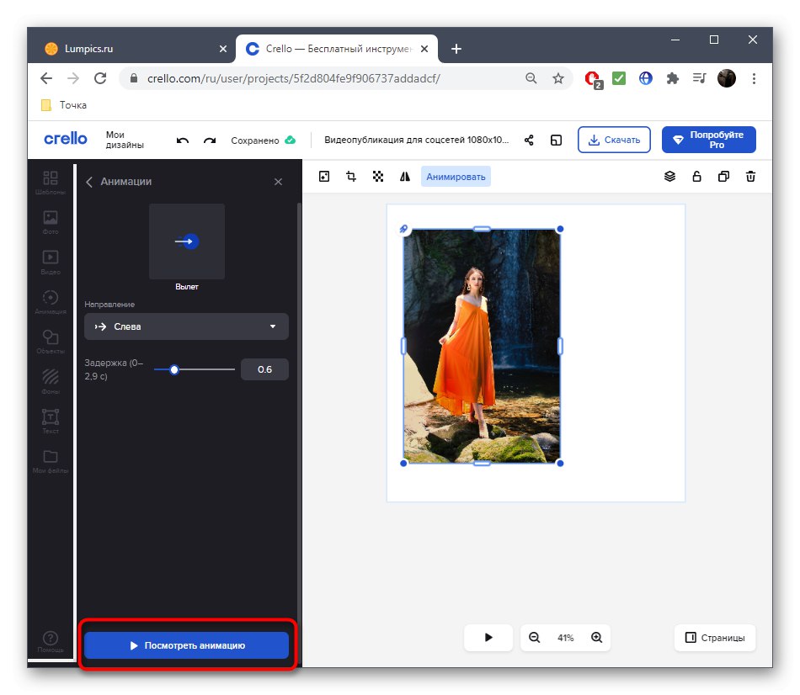Expand the Страницы pages panel

tap(715, 638)
